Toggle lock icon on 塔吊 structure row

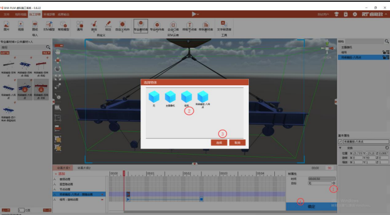pos(384,52)
